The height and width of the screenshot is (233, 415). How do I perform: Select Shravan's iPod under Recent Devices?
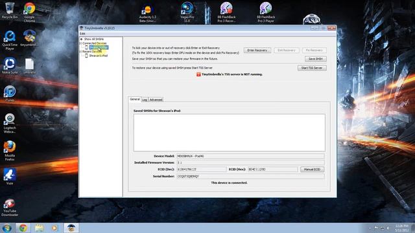tap(98, 56)
